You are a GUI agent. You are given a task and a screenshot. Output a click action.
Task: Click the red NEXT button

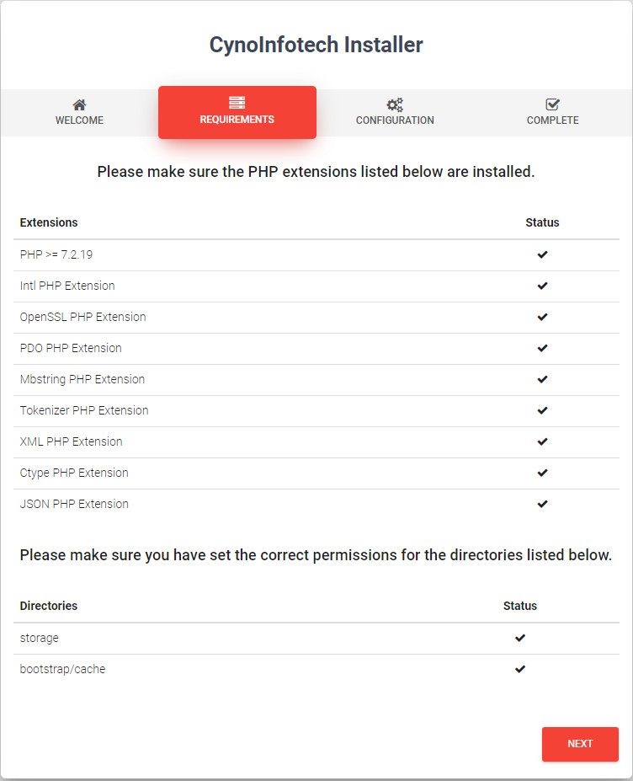(x=580, y=744)
